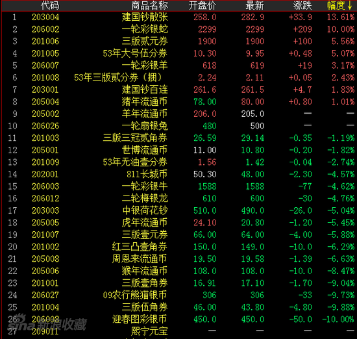Click the -10.00% change value
The width and height of the screenshot is (357, 339).
coord(339,320)
